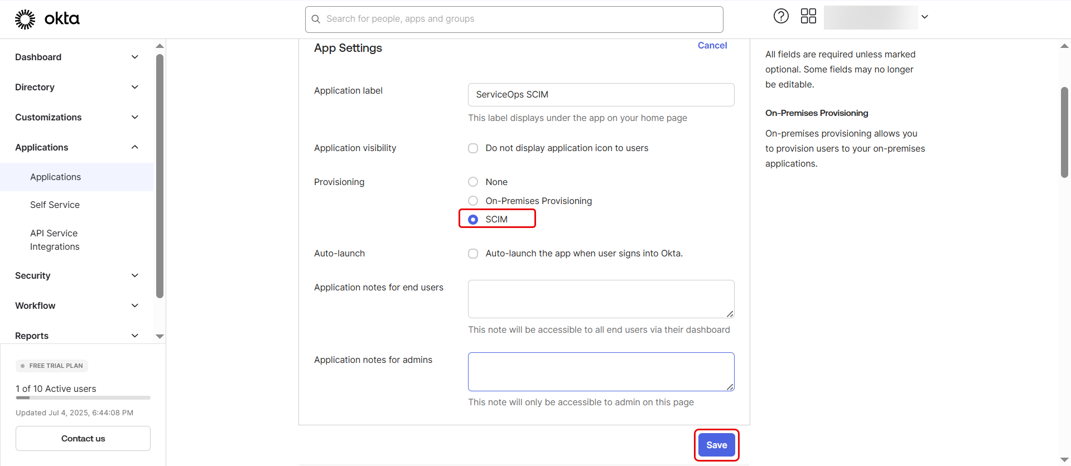Viewport: 1071px width, 466px height.
Task: Click resize handle of end users notes box
Action: click(x=730, y=314)
